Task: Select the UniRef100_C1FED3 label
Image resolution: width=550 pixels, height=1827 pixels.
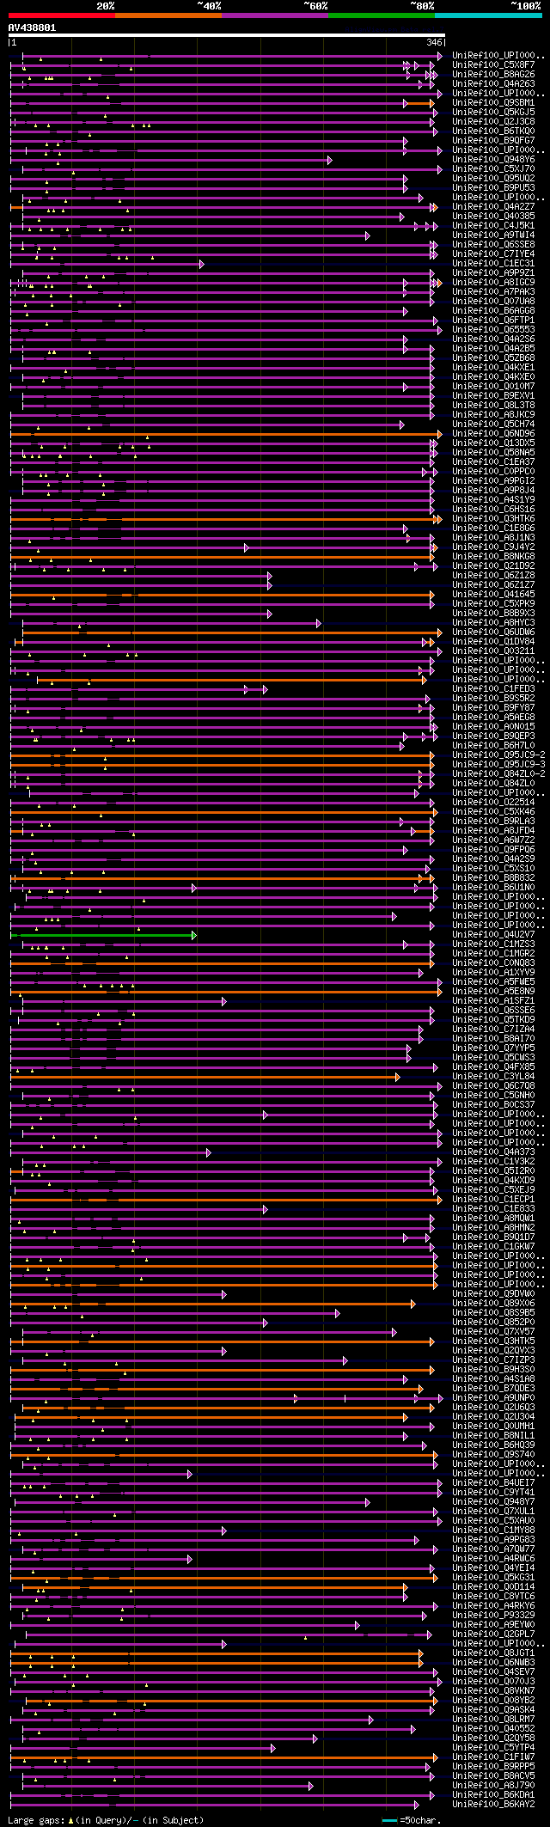Action: click(x=493, y=688)
